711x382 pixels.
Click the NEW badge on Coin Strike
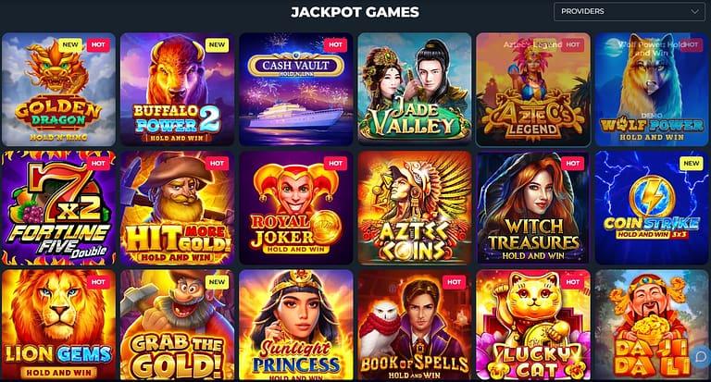[692, 164]
